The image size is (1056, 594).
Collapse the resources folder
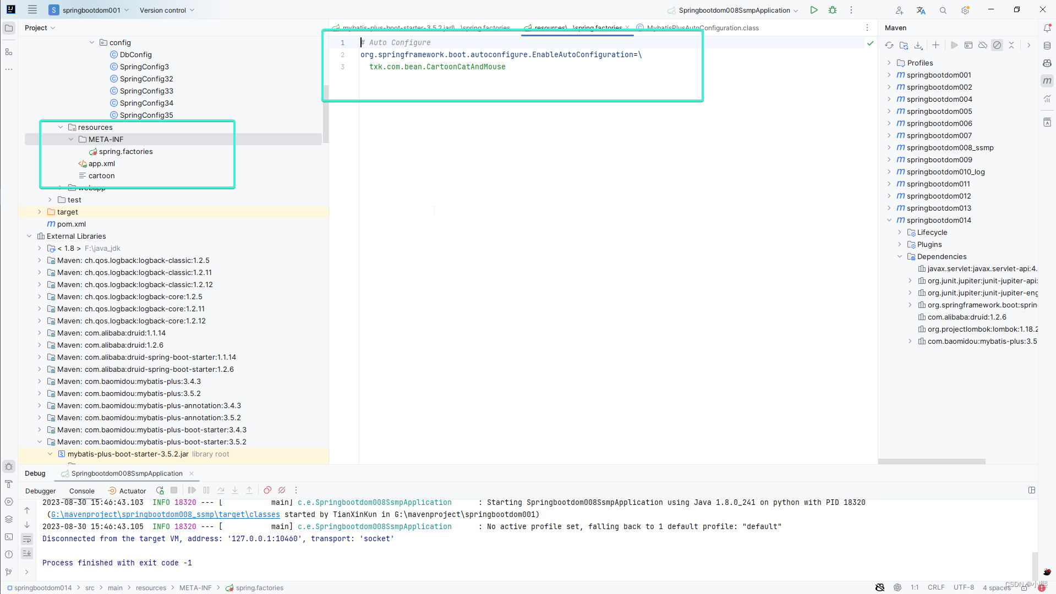click(61, 127)
